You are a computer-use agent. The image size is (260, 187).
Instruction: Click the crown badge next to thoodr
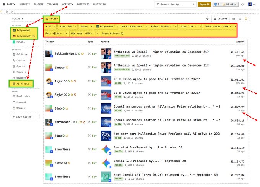(x=67, y=67)
